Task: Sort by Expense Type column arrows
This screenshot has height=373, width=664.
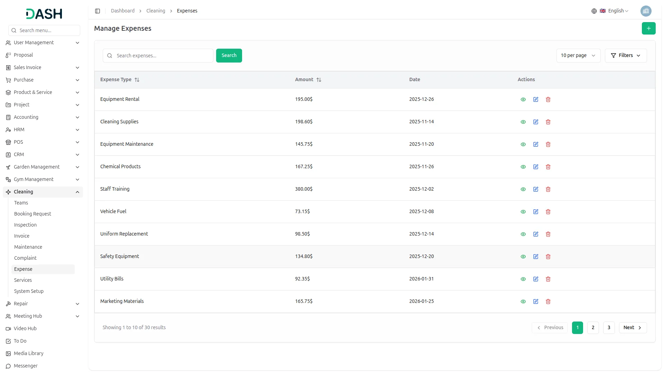Action: [x=137, y=80]
